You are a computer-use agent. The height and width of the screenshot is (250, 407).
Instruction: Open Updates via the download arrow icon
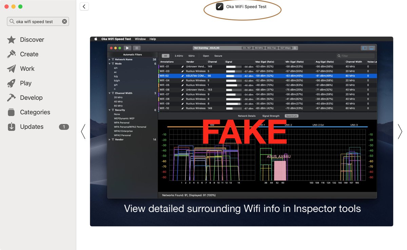pos(11,127)
